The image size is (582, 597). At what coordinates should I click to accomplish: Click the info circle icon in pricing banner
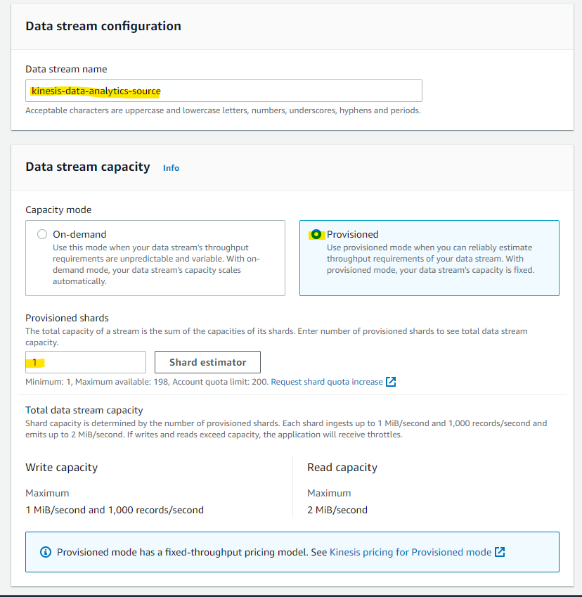click(x=46, y=552)
